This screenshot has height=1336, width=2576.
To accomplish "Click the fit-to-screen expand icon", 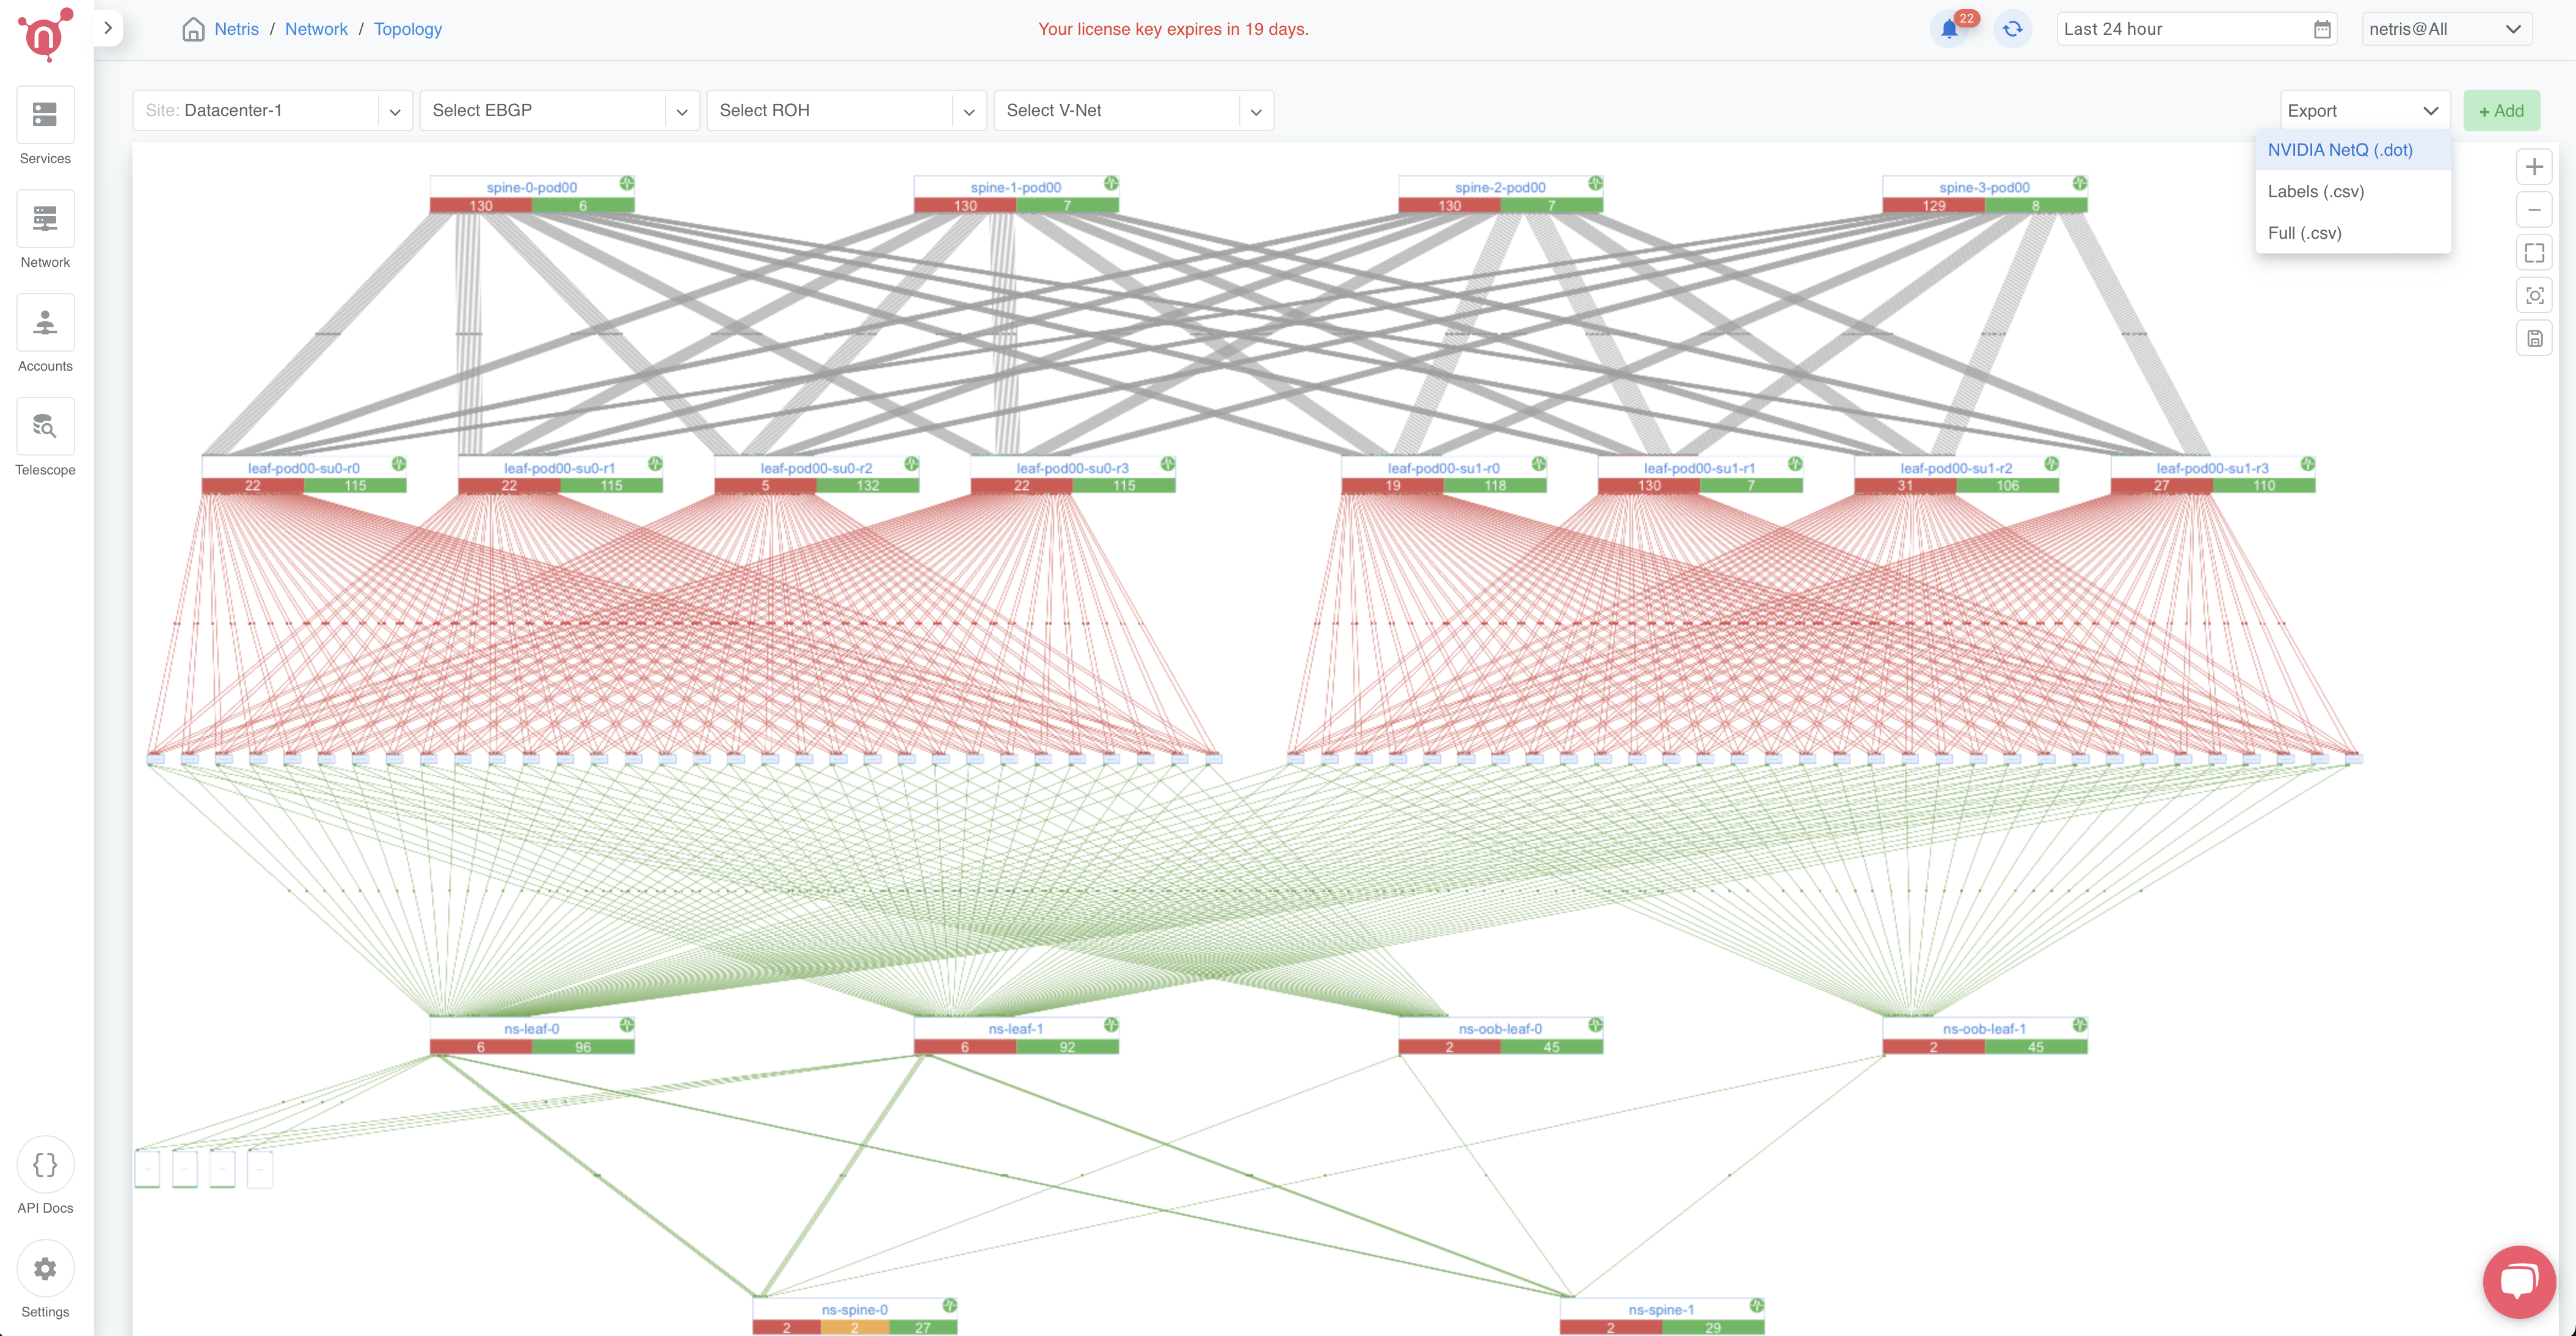I will pyautogui.click(x=2534, y=253).
